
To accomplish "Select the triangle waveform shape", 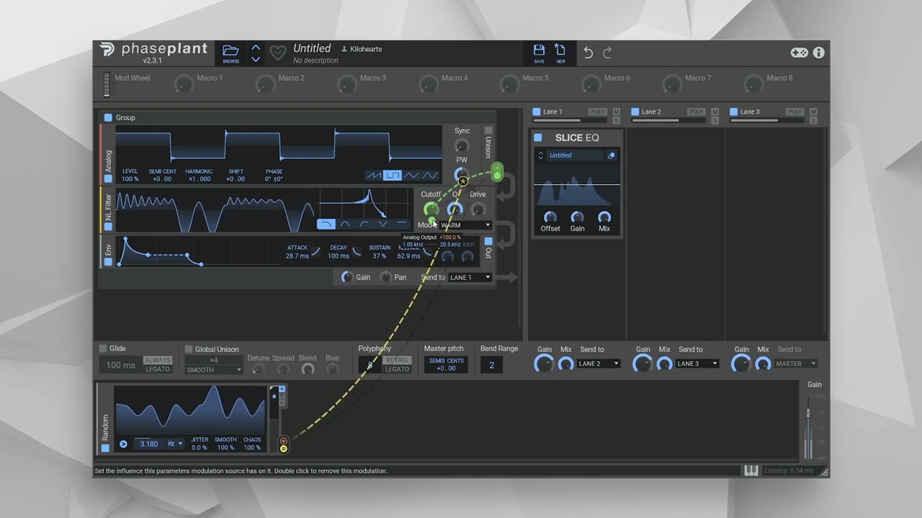I will point(411,175).
